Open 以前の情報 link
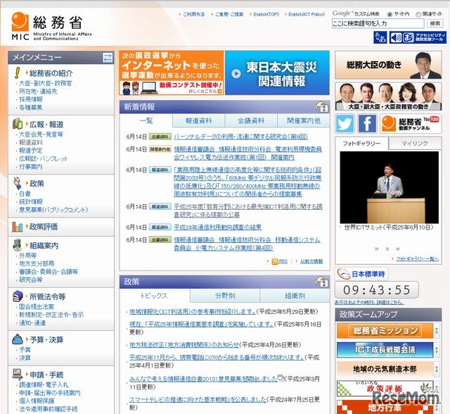 pyautogui.click(x=311, y=261)
